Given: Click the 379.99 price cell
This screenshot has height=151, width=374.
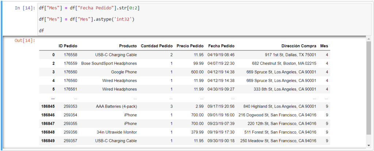Looking at the screenshot, I should (x=197, y=132).
